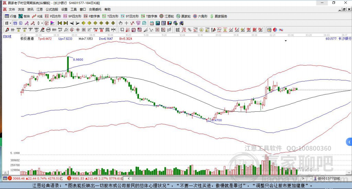Open the 公式选股 menu
This screenshot has height=189, width=352.
(x=52, y=9)
